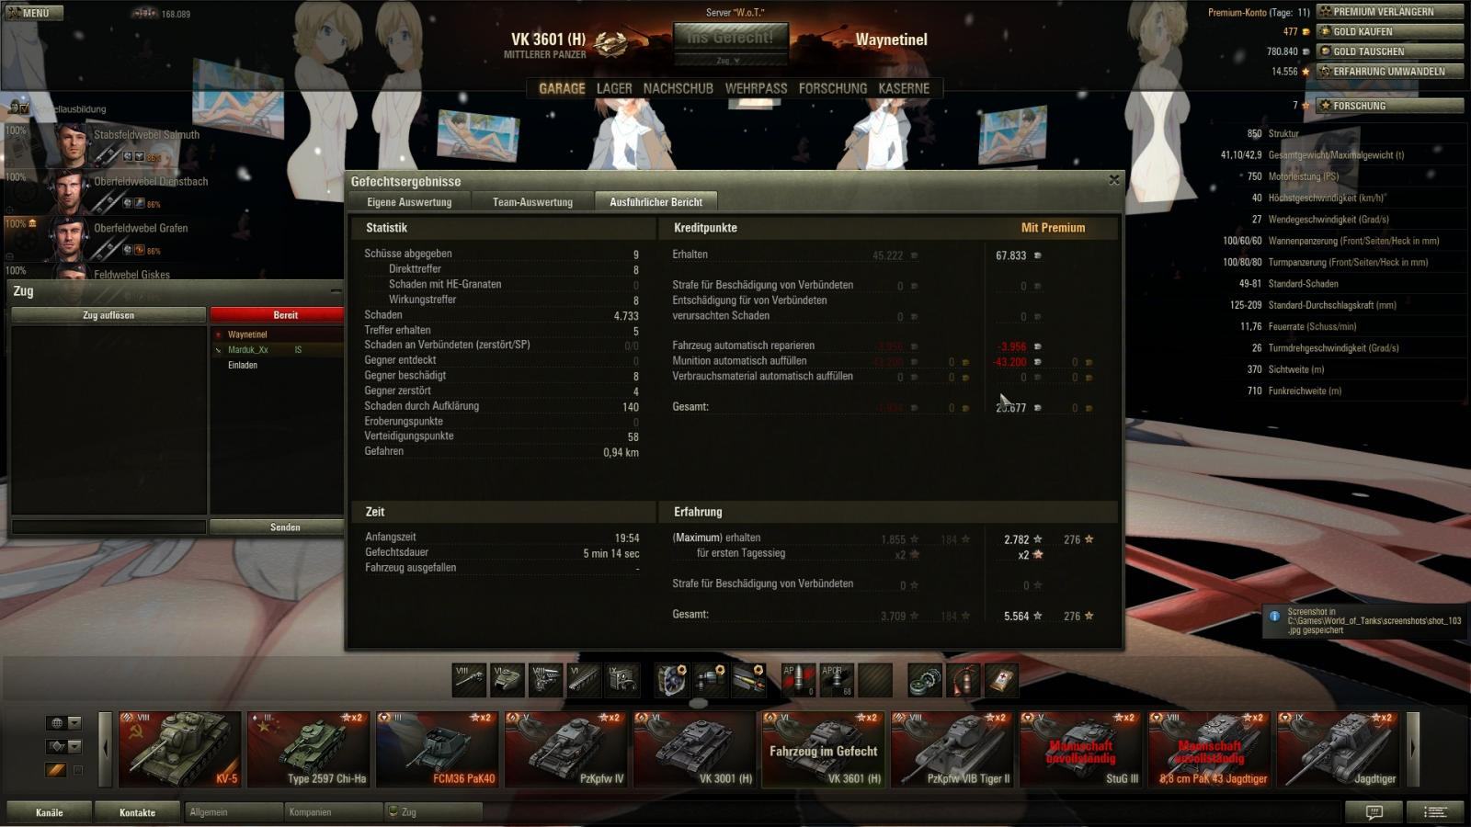This screenshot has width=1471, height=827.
Task: Click GOLD KAUFEN button
Action: pos(1390,31)
